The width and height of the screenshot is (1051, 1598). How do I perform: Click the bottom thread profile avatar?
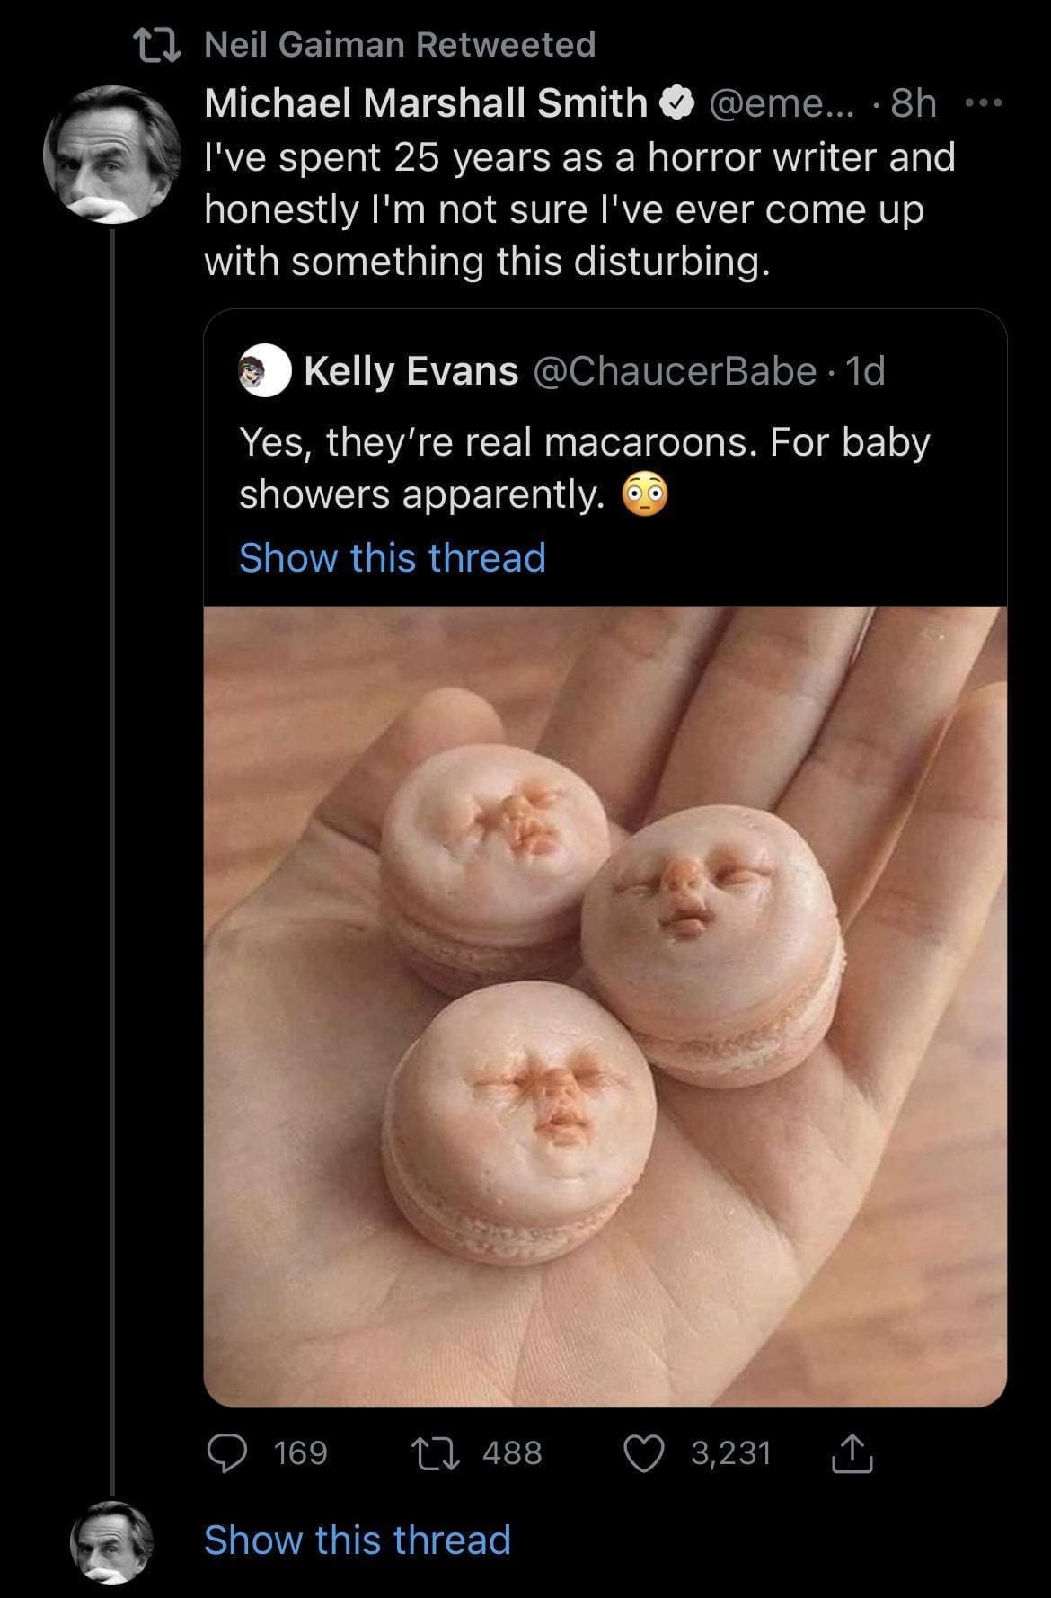click(111, 1541)
